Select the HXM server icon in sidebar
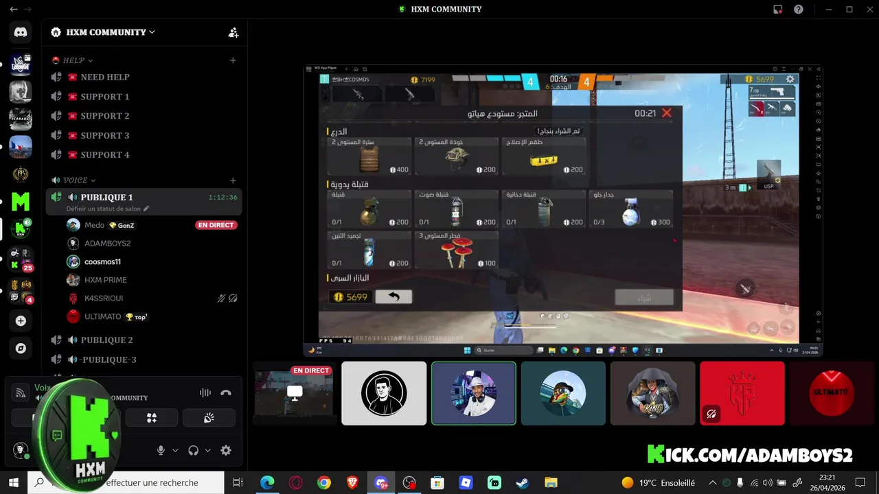879x494 pixels. click(21, 230)
